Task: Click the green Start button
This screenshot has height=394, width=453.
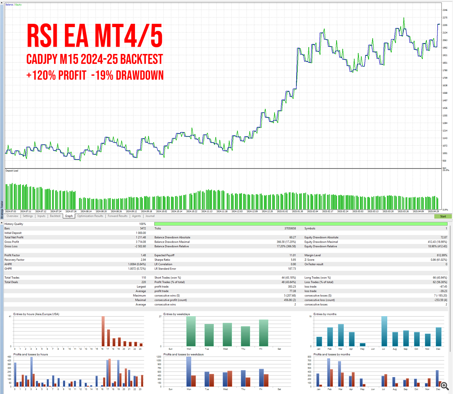Action: (443, 216)
